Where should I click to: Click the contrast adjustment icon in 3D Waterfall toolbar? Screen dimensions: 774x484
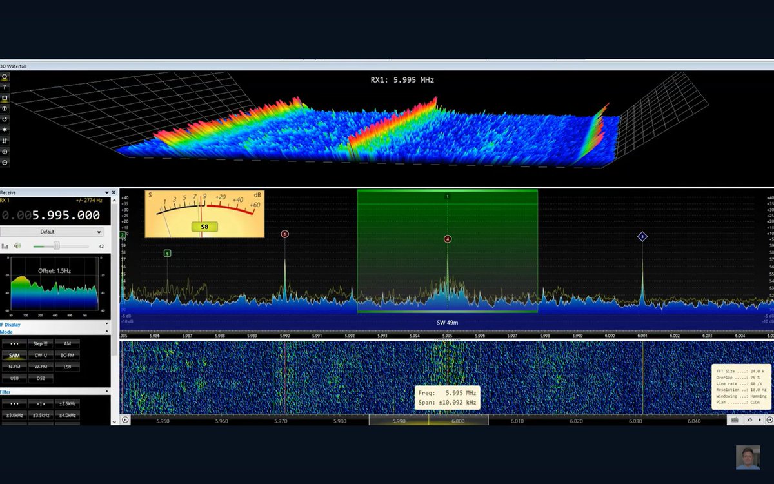[5, 108]
